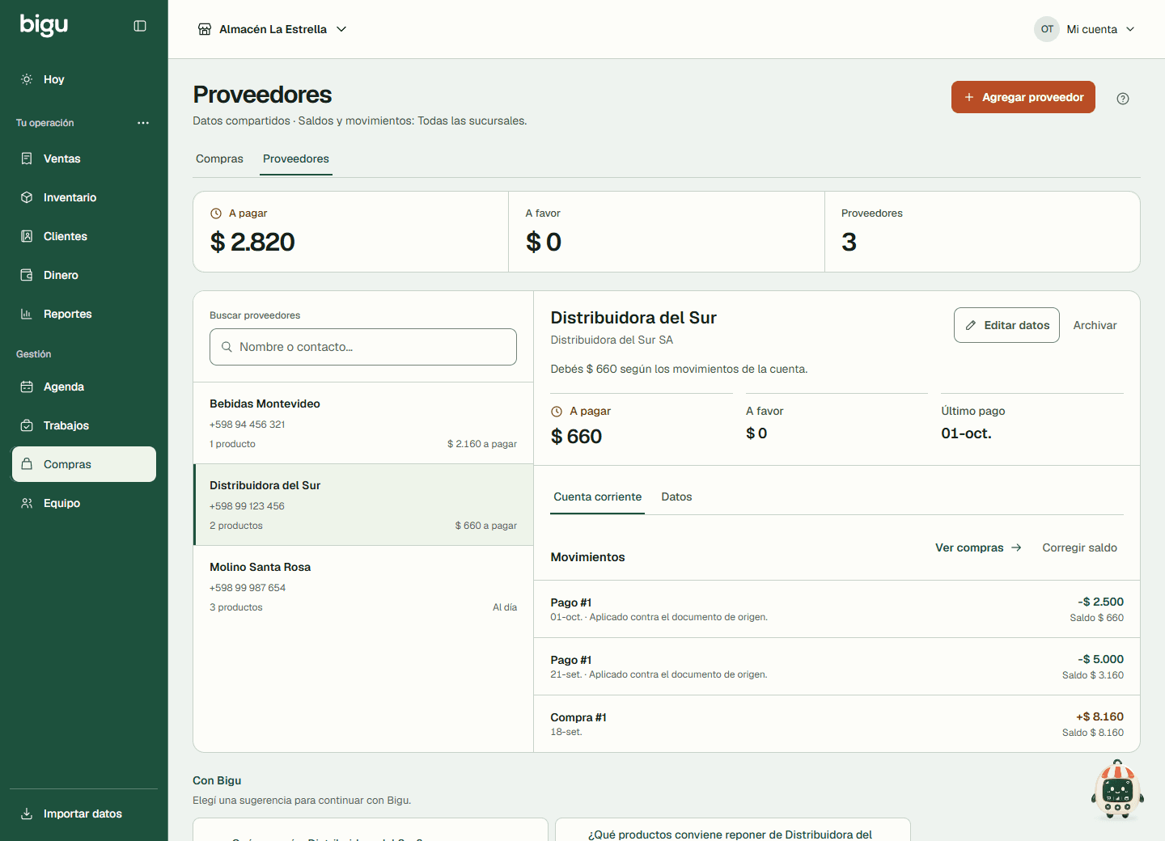Navigate to Clientes
Image resolution: width=1165 pixels, height=841 pixels.
pyautogui.click(x=84, y=236)
